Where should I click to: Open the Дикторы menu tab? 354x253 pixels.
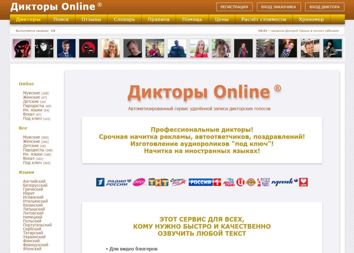[28, 19]
